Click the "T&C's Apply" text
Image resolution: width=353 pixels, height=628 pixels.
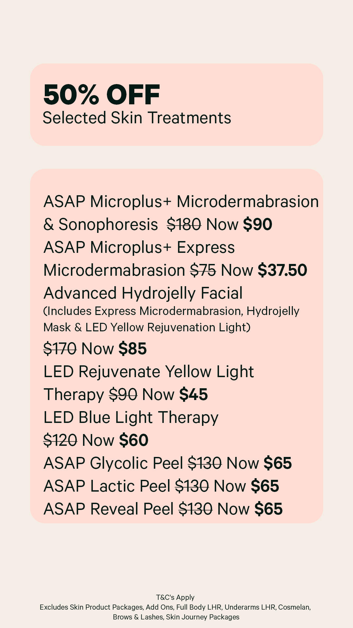tap(175, 597)
